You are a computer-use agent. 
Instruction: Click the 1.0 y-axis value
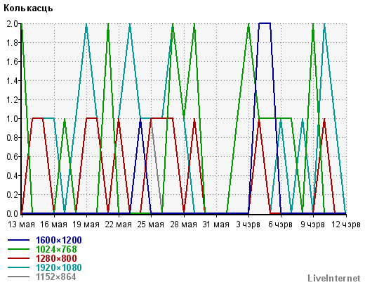[x=12, y=119]
